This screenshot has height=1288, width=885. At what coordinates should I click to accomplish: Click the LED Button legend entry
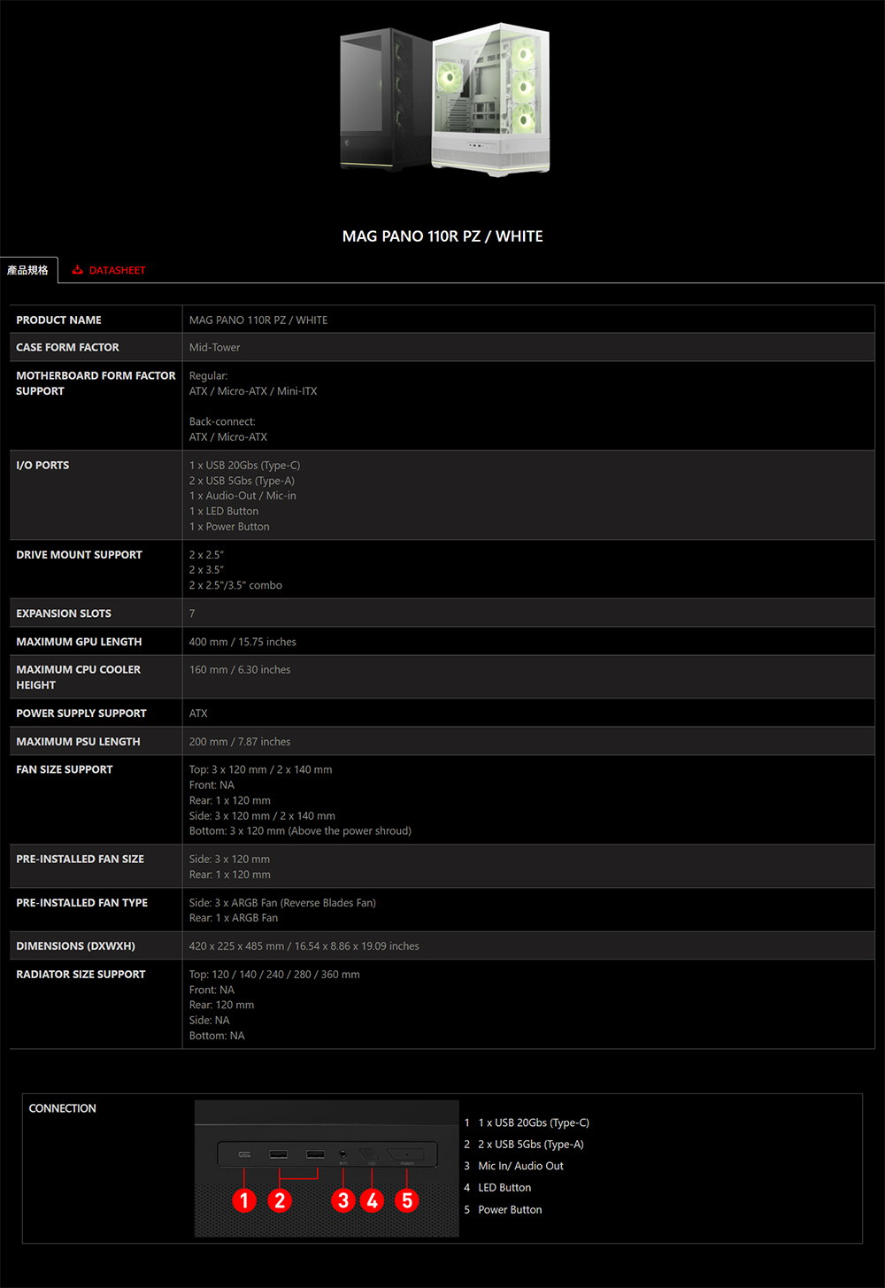[x=504, y=1188]
